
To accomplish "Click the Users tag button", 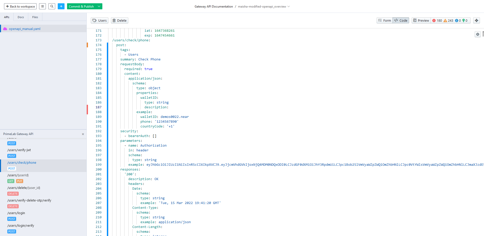I will point(100,20).
